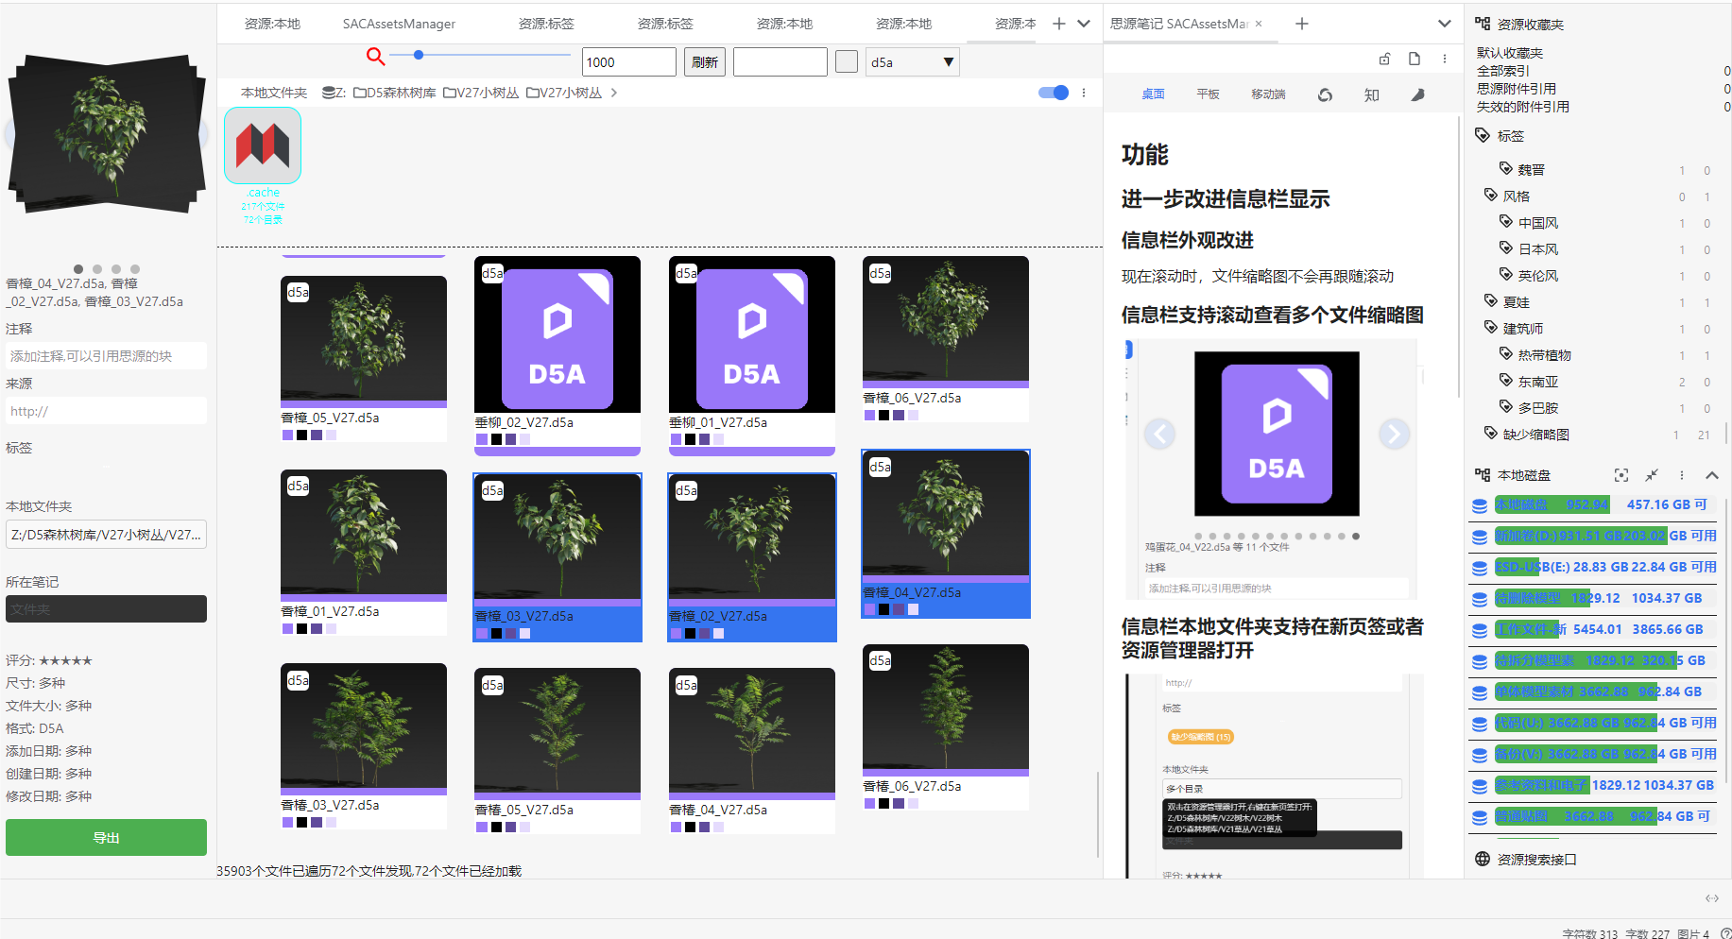
Task: Click the 刷新 refresh button
Action: pos(704,62)
